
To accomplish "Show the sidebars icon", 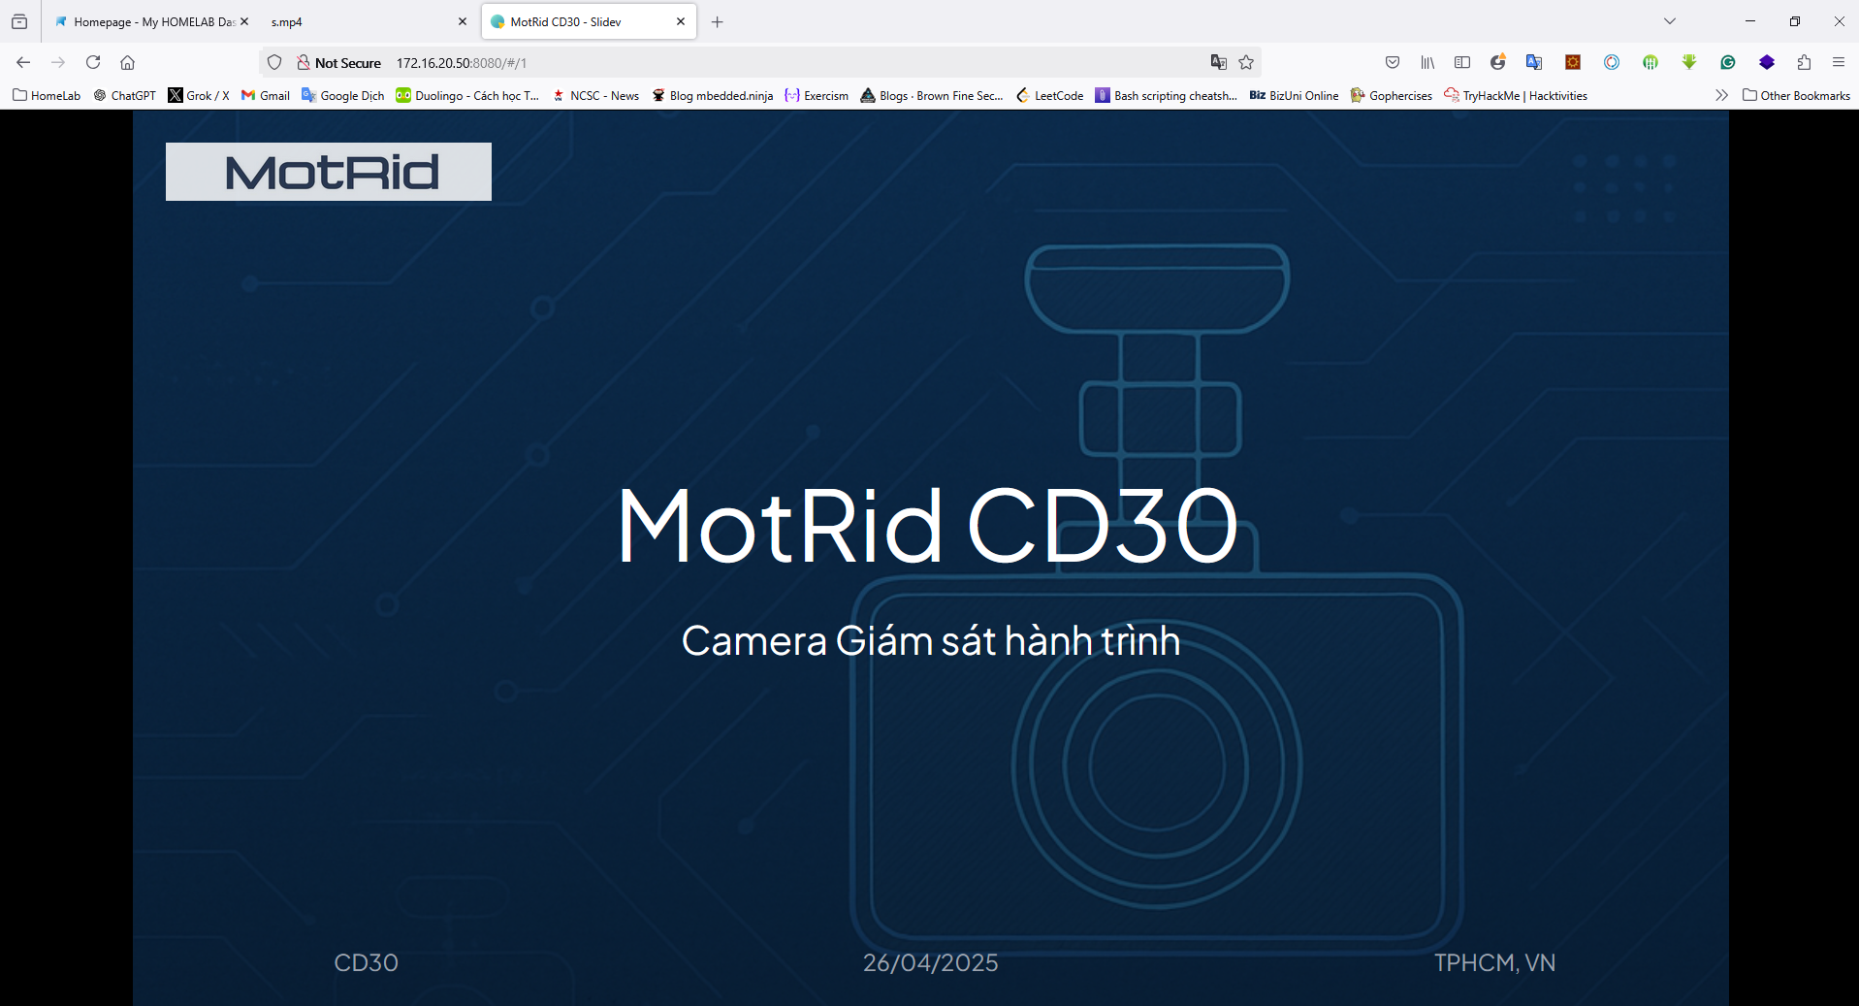I will pyautogui.click(x=1462, y=62).
